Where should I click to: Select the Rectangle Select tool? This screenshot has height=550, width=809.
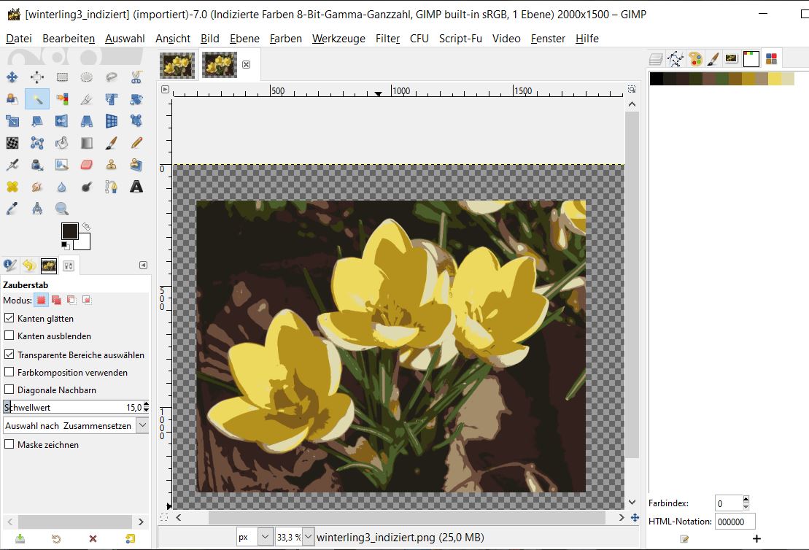(62, 77)
